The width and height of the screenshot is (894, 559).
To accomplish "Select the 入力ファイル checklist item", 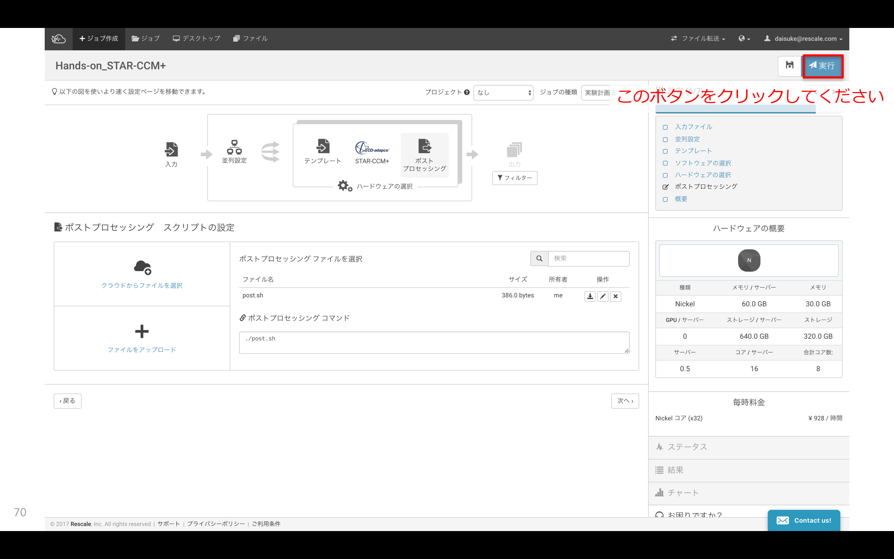I will point(693,127).
